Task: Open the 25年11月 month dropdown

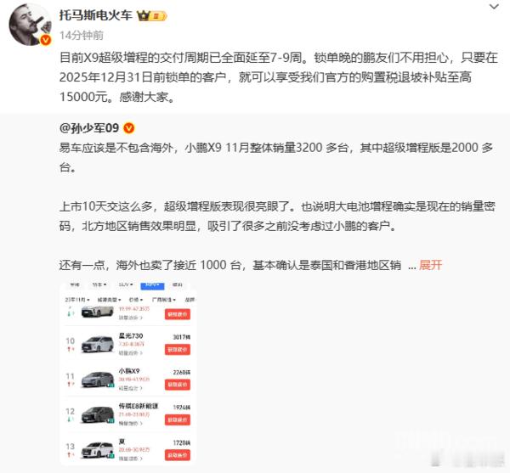Action: click(x=77, y=300)
